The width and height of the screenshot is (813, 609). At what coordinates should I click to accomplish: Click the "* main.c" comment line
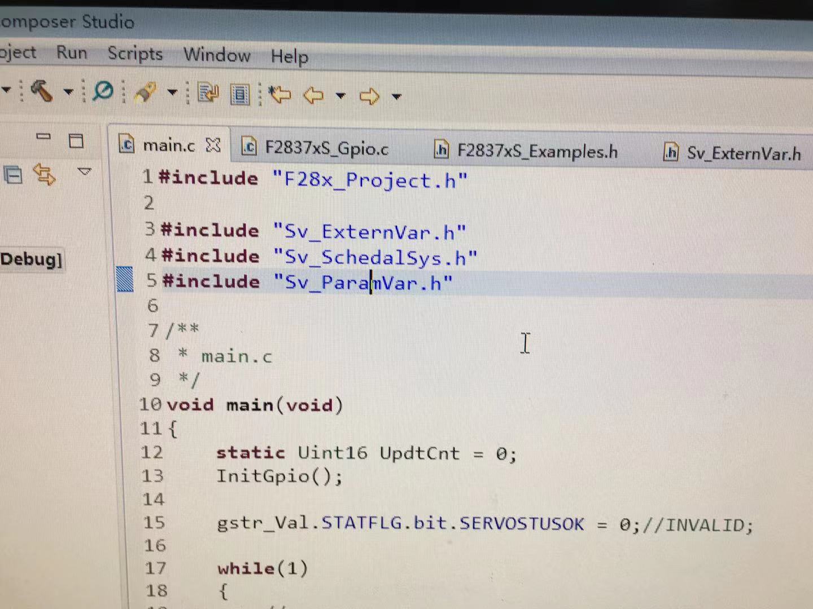tap(225, 356)
